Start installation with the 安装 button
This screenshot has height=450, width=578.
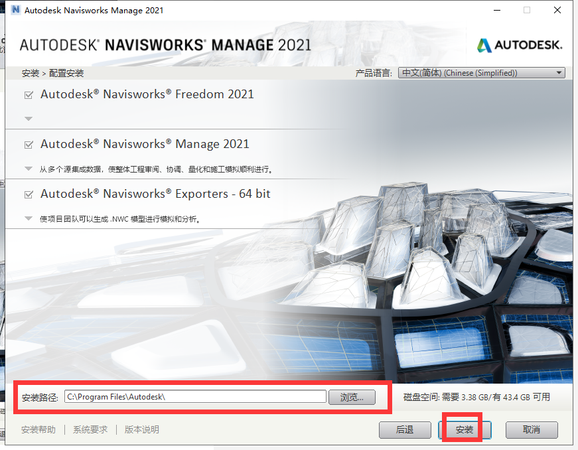pyautogui.click(x=465, y=429)
